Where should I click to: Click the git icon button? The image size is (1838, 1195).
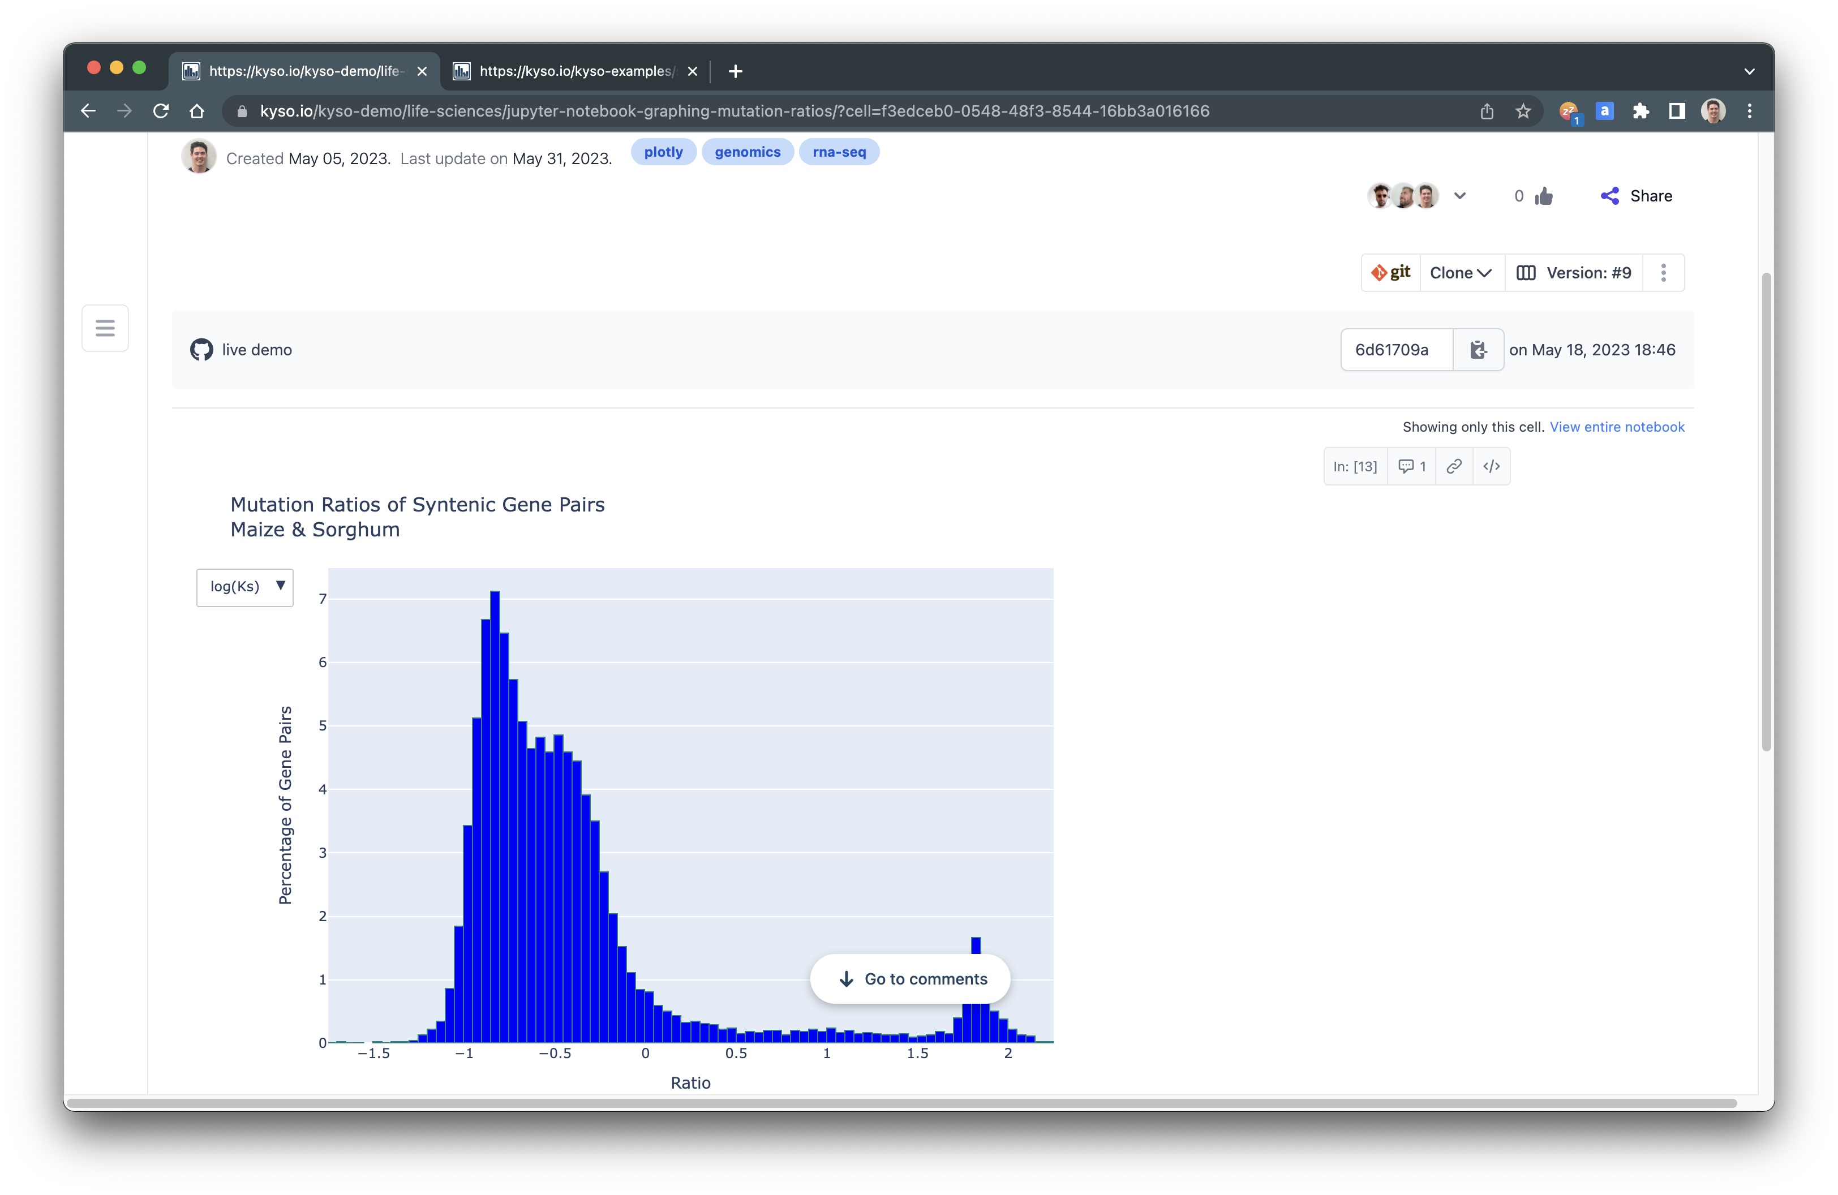pos(1390,273)
